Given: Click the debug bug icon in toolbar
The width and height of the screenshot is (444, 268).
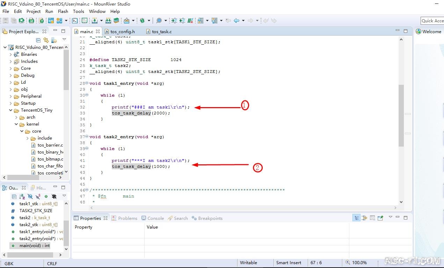Looking at the screenshot, I should [143, 21].
